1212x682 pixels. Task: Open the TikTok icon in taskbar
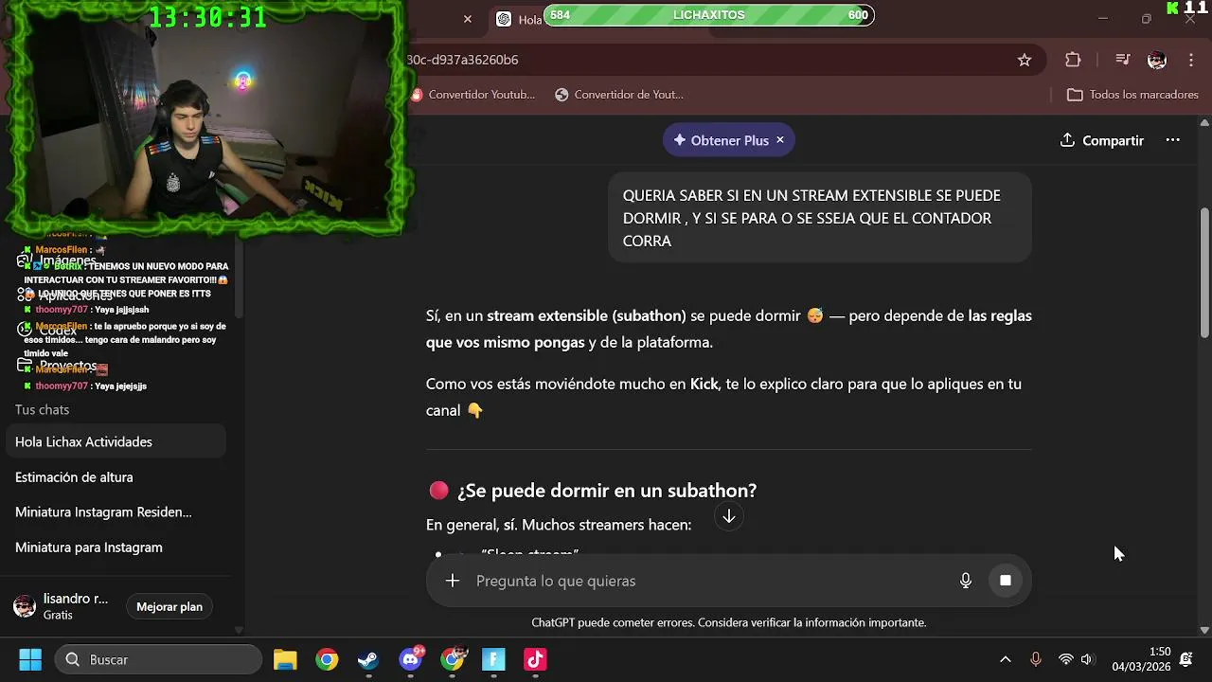(x=535, y=659)
